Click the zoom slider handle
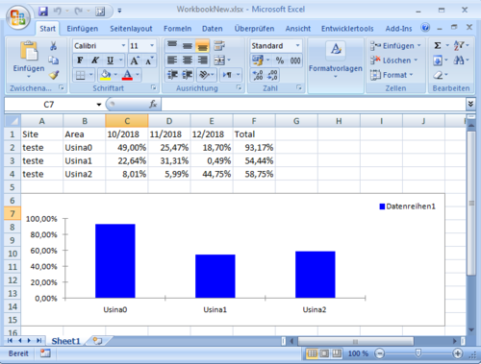This screenshot has width=481, height=364. tap(418, 353)
